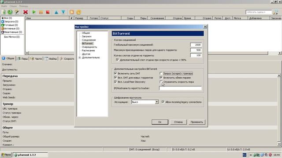Enable Запрос (scrape) с трекера checkbox
The width and height of the screenshot is (282, 158).
point(161,73)
